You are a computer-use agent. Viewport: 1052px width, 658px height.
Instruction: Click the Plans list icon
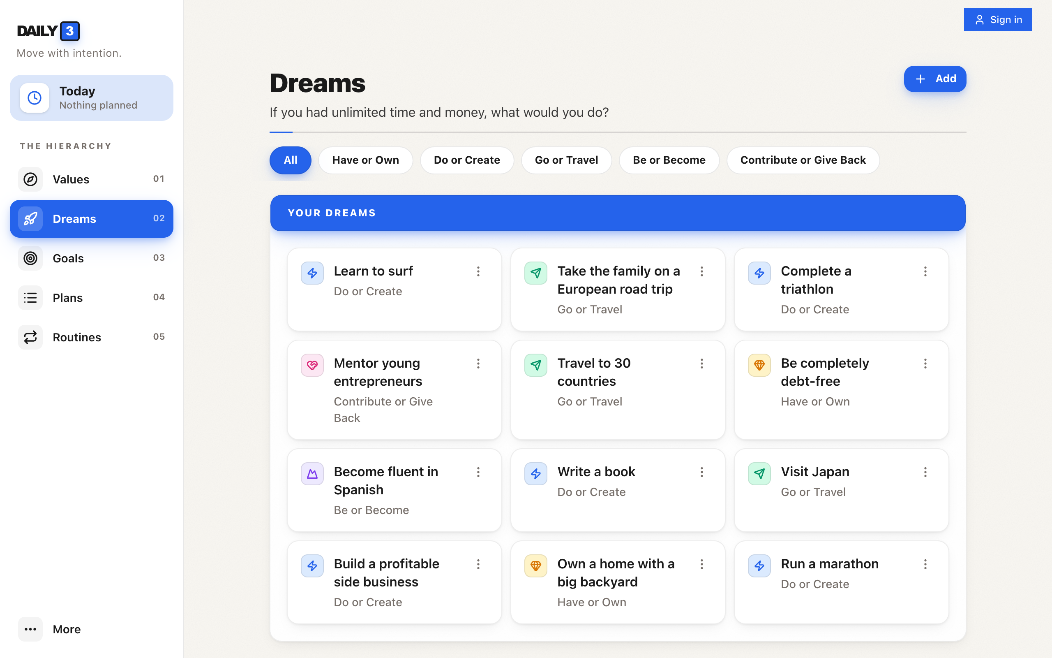(x=30, y=298)
